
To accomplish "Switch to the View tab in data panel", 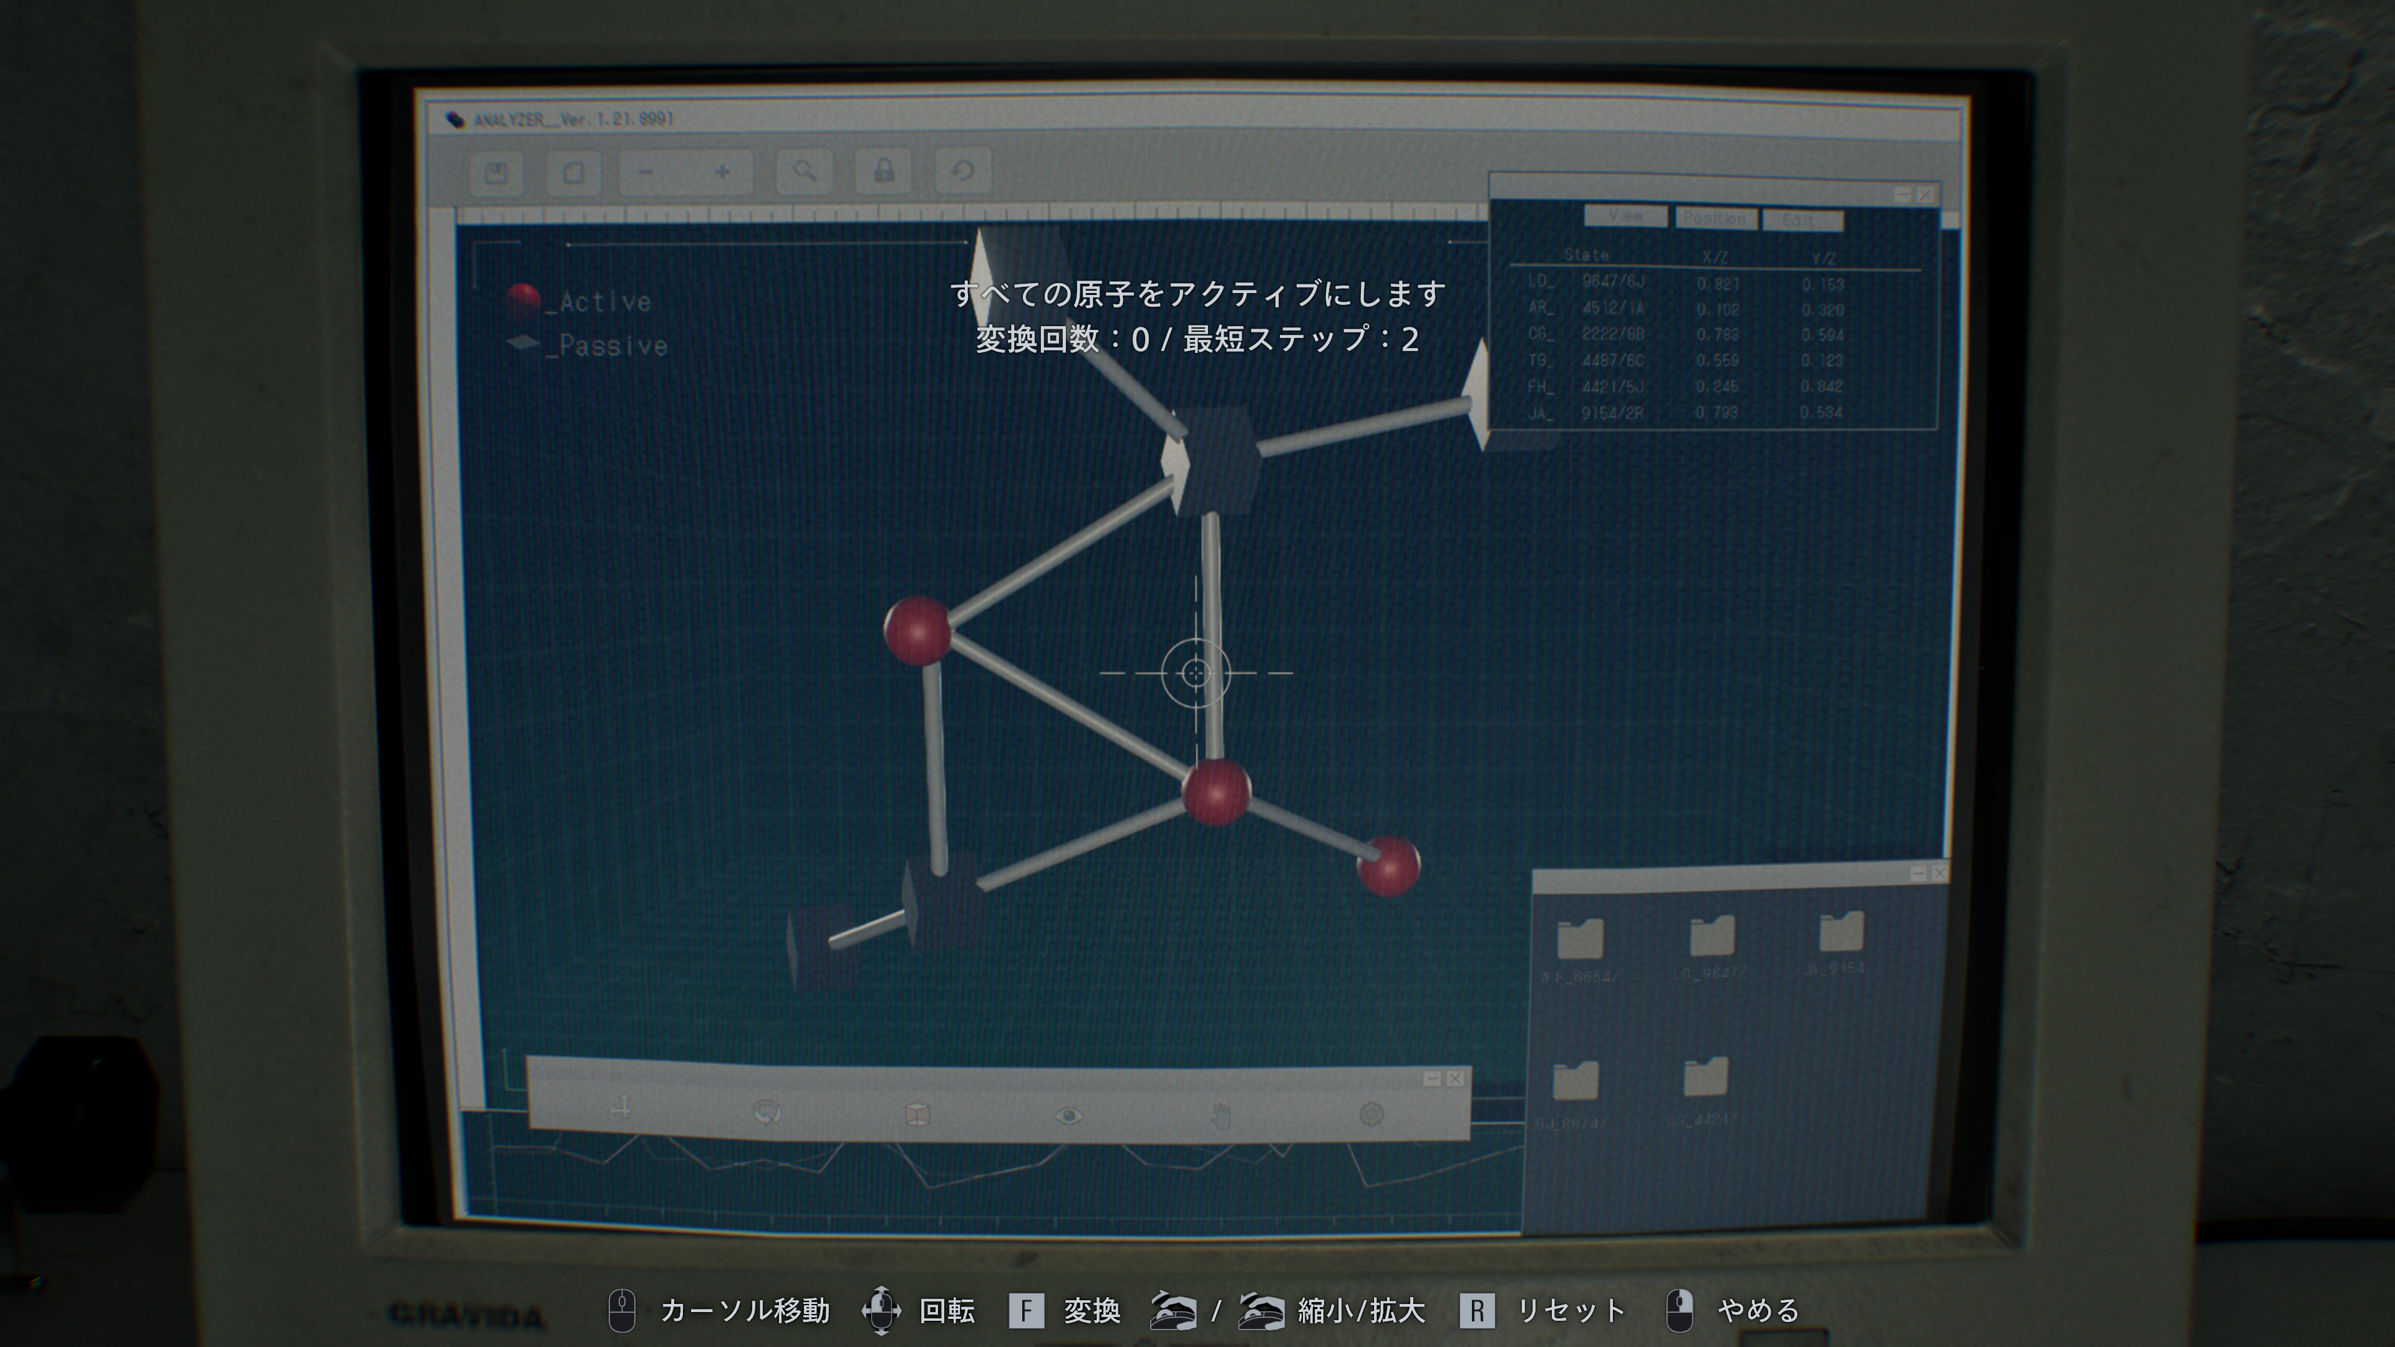I will [1625, 216].
